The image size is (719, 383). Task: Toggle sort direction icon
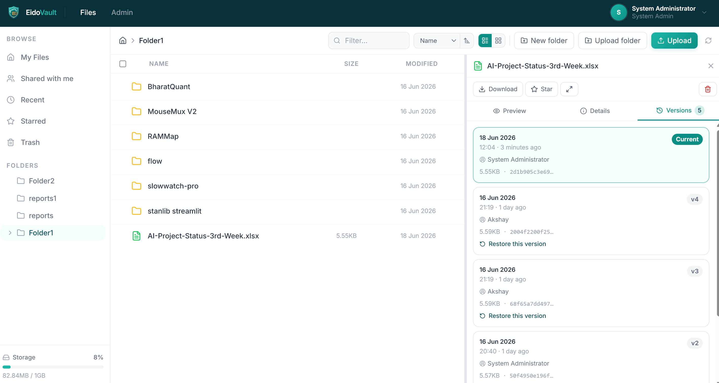(467, 41)
